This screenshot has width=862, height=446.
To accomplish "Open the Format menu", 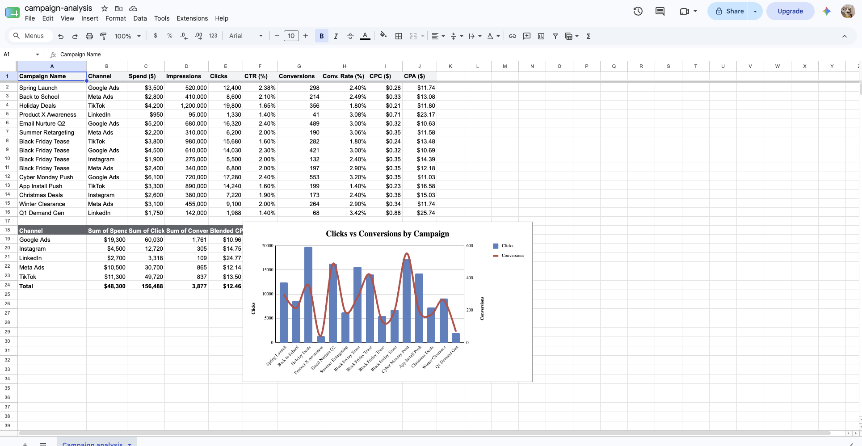I will [116, 18].
